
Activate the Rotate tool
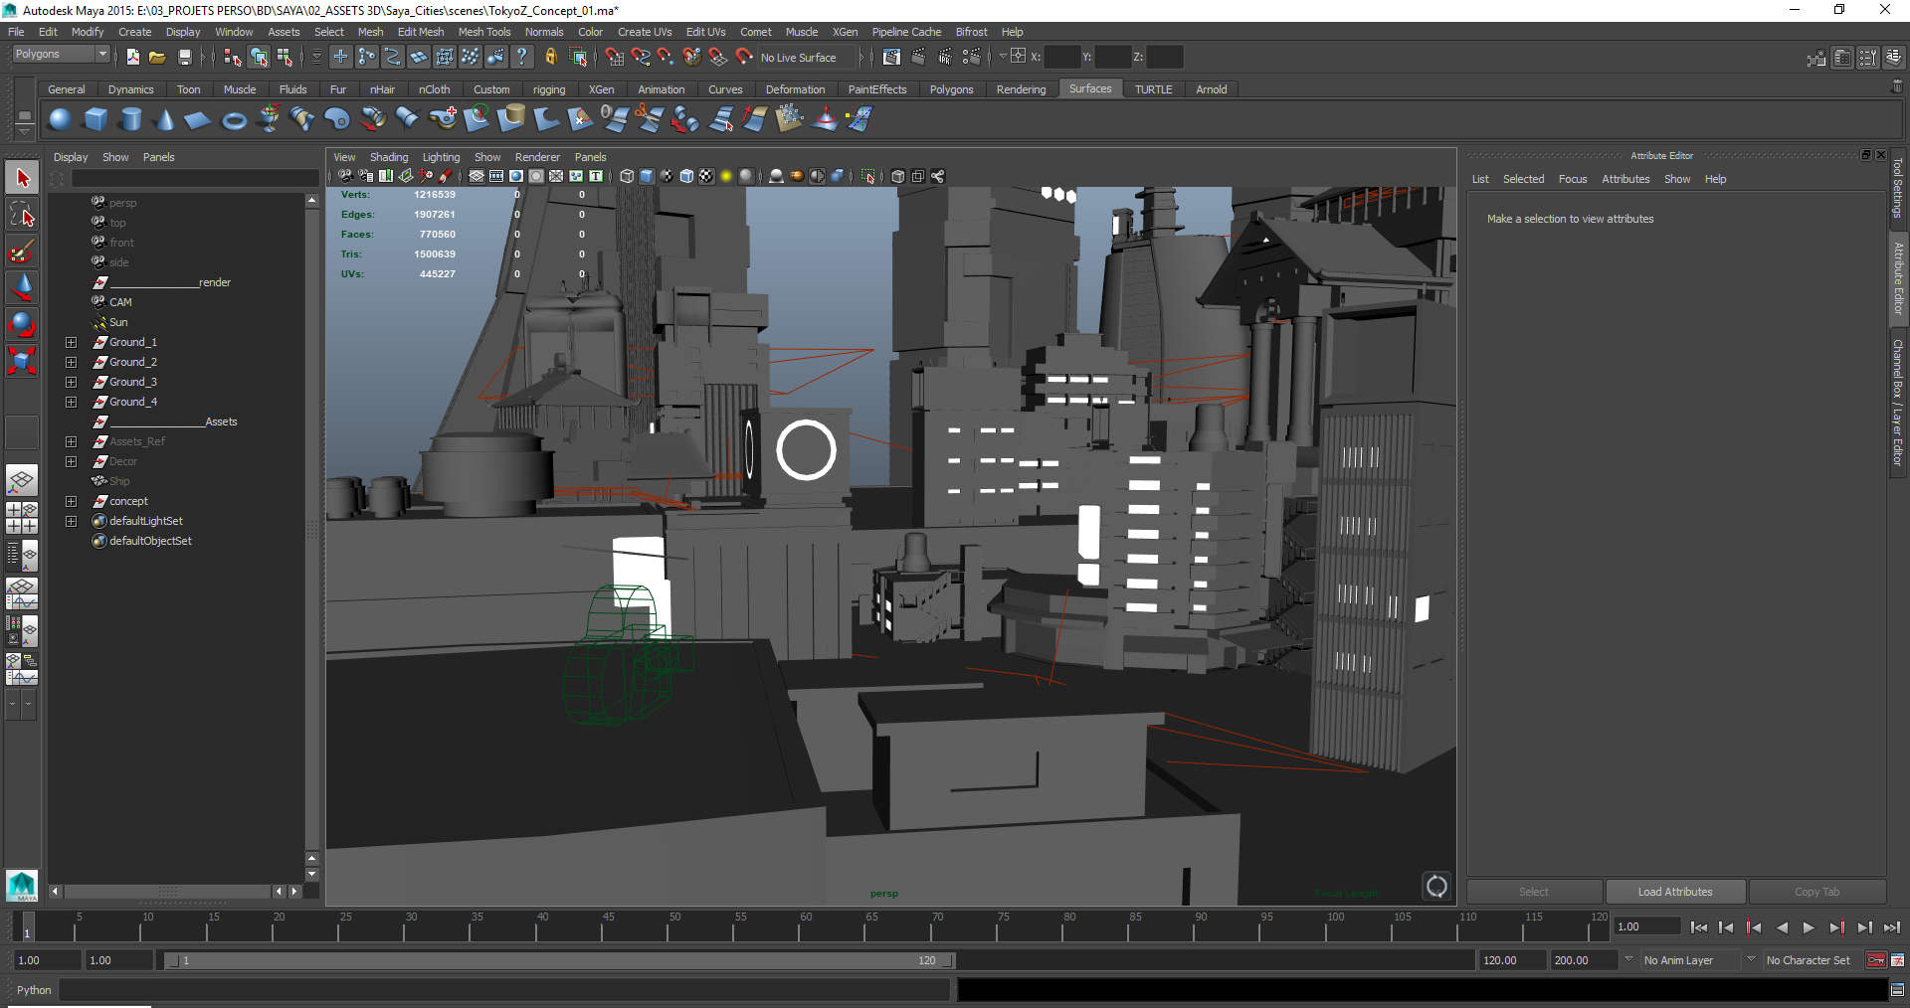point(22,324)
